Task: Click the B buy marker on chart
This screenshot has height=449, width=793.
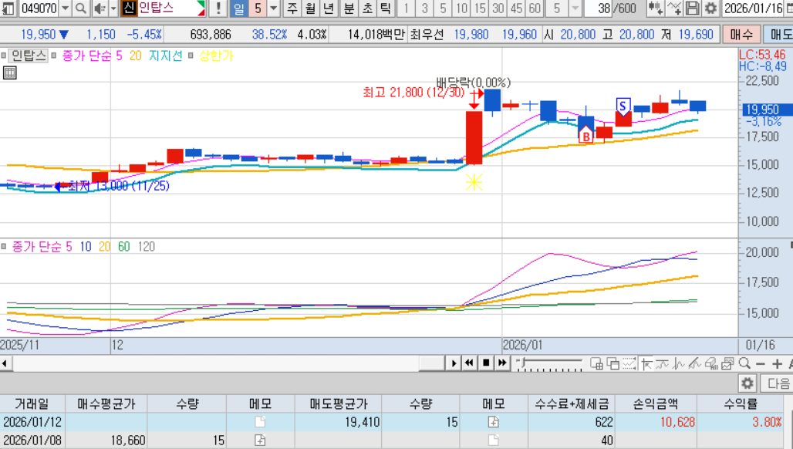Action: pyautogui.click(x=585, y=136)
